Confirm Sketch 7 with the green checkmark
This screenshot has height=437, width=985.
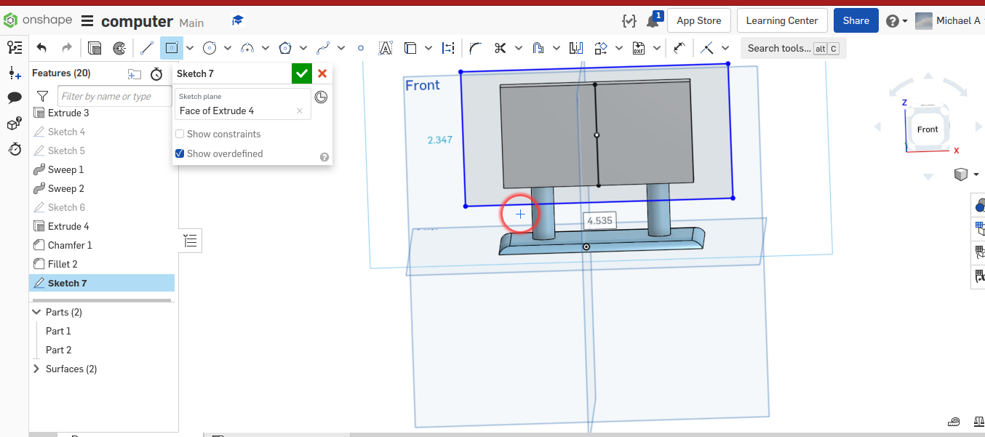[x=301, y=73]
